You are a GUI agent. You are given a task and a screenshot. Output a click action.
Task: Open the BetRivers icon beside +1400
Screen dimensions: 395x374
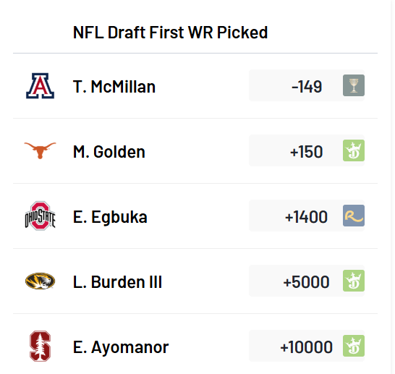[354, 216]
